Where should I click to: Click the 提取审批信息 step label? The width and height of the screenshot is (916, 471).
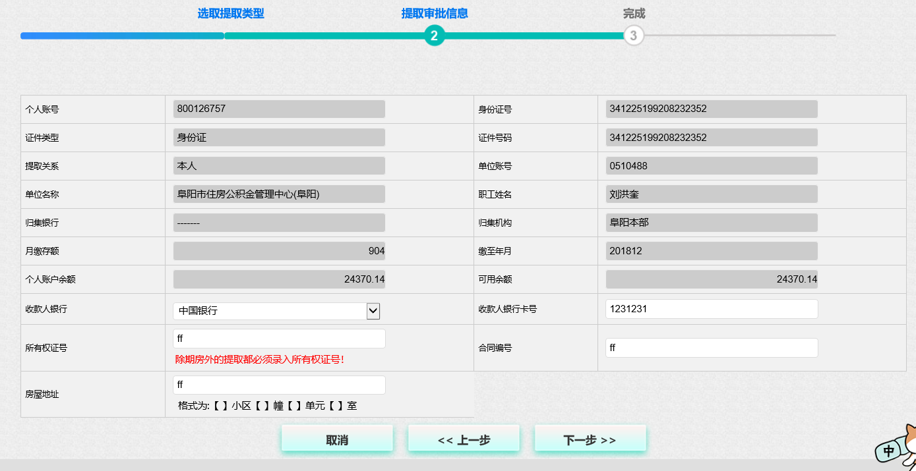(435, 14)
